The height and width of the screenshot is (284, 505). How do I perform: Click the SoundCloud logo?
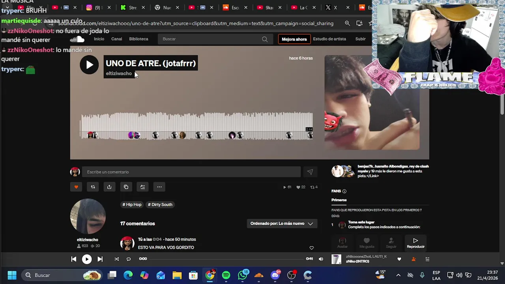point(77,39)
